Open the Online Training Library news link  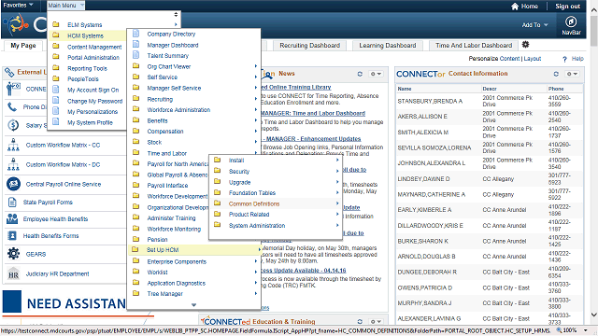[296, 87]
